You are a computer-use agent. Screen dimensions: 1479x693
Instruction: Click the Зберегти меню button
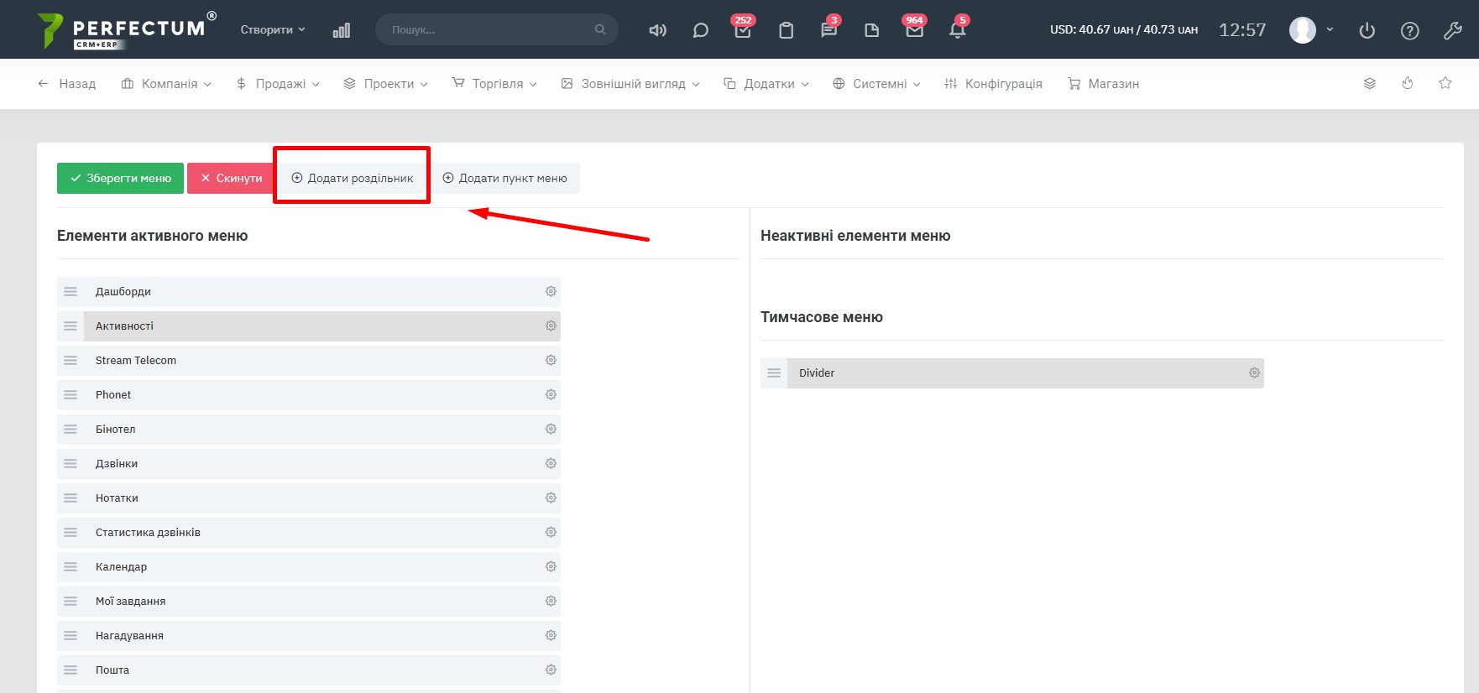[x=120, y=178]
